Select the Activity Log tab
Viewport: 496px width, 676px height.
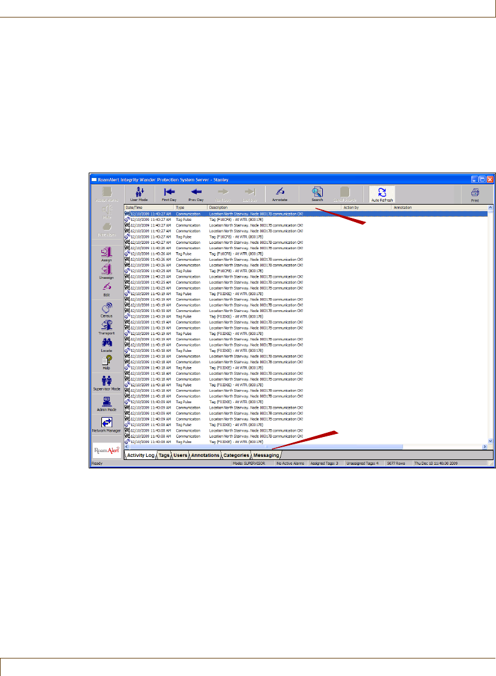tap(141, 455)
